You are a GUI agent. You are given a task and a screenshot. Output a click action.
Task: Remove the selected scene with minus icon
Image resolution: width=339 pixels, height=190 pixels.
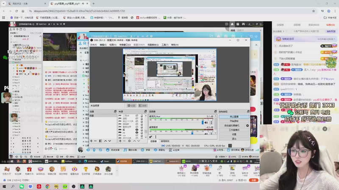pos(95,141)
